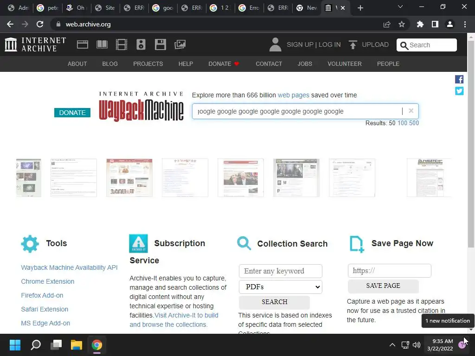The image size is (475, 356).
Task: Click the Upload arrow icon
Action: pyautogui.click(x=353, y=45)
